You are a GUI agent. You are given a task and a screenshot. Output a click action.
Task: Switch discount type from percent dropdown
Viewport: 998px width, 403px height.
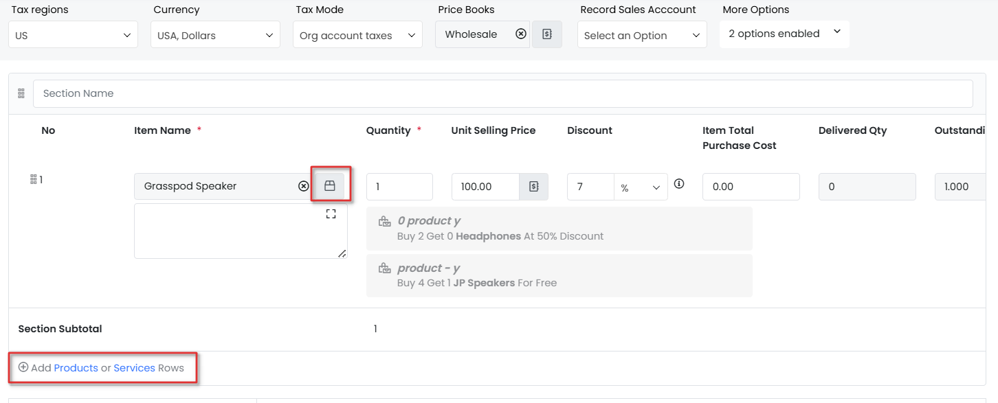tap(641, 187)
